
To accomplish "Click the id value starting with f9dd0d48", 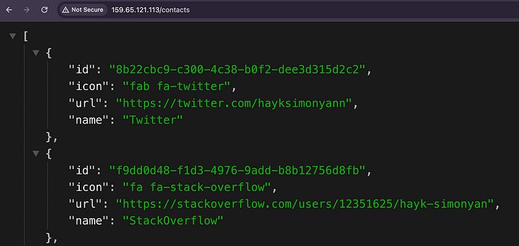I will click(x=237, y=171).
